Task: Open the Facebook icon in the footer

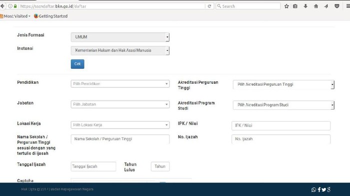Action: tap(319, 190)
